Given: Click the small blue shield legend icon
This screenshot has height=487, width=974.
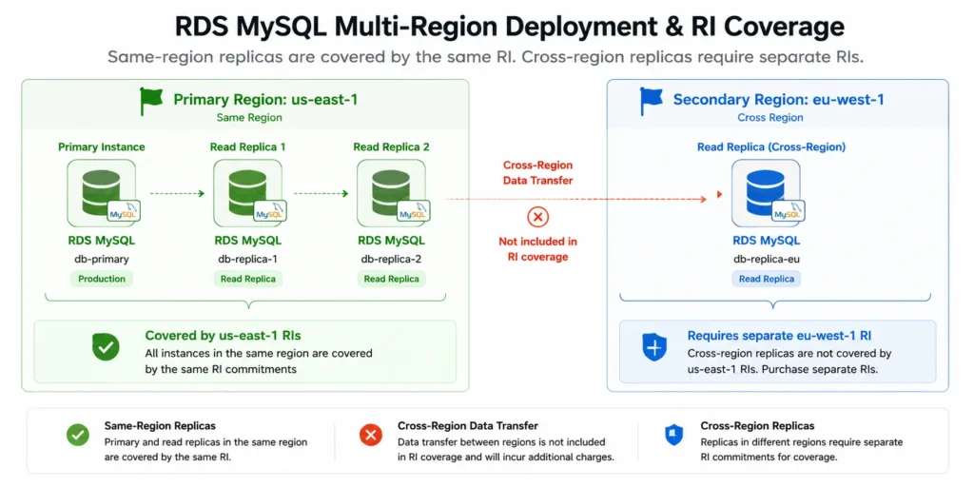Looking at the screenshot, I should pyautogui.click(x=673, y=435).
